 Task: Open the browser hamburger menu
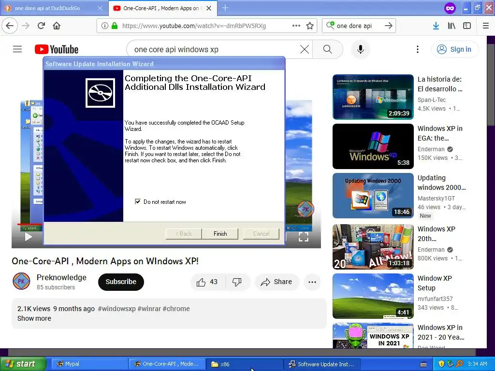point(485,26)
